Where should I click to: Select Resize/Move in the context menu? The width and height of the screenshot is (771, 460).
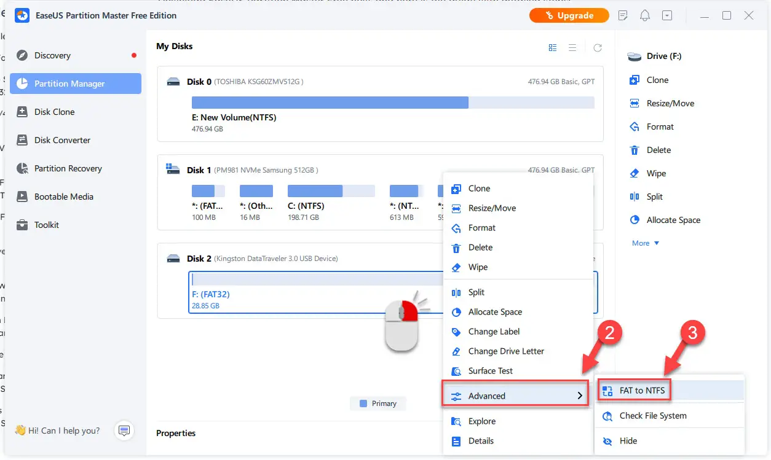(518, 208)
